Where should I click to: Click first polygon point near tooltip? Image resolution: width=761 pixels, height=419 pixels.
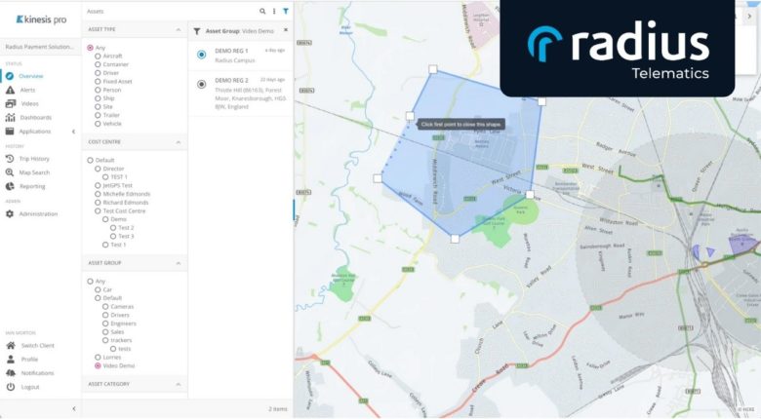[x=410, y=116]
